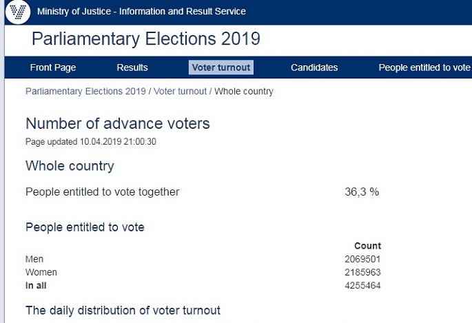Screen dimensions: 472x323
Task: Click the daily distribution of voter turnout heading
Action: [123, 311]
